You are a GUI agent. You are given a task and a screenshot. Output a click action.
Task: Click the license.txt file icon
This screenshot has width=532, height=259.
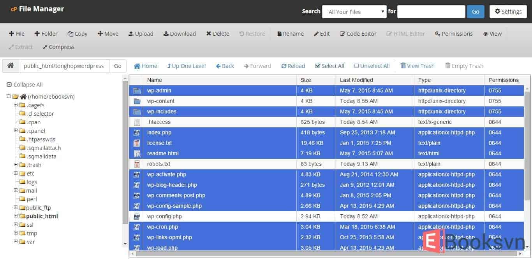137,143
